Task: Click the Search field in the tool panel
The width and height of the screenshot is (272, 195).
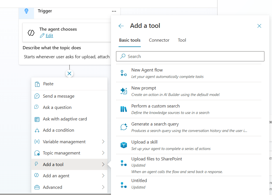Action: (x=190, y=56)
